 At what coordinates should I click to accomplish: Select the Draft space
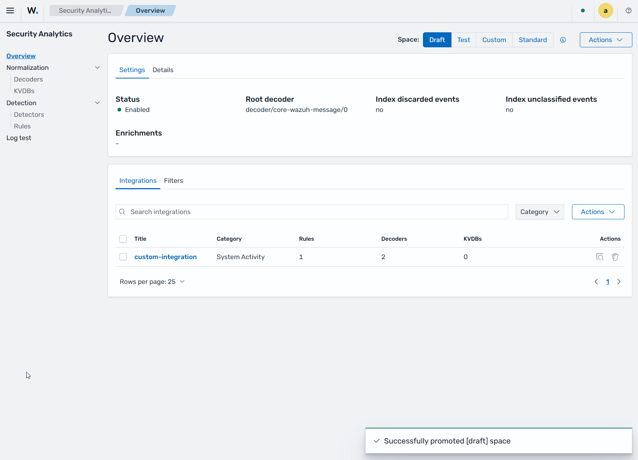point(437,40)
